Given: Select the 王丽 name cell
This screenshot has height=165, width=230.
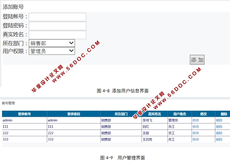Looking at the screenshot, I should (155, 133).
